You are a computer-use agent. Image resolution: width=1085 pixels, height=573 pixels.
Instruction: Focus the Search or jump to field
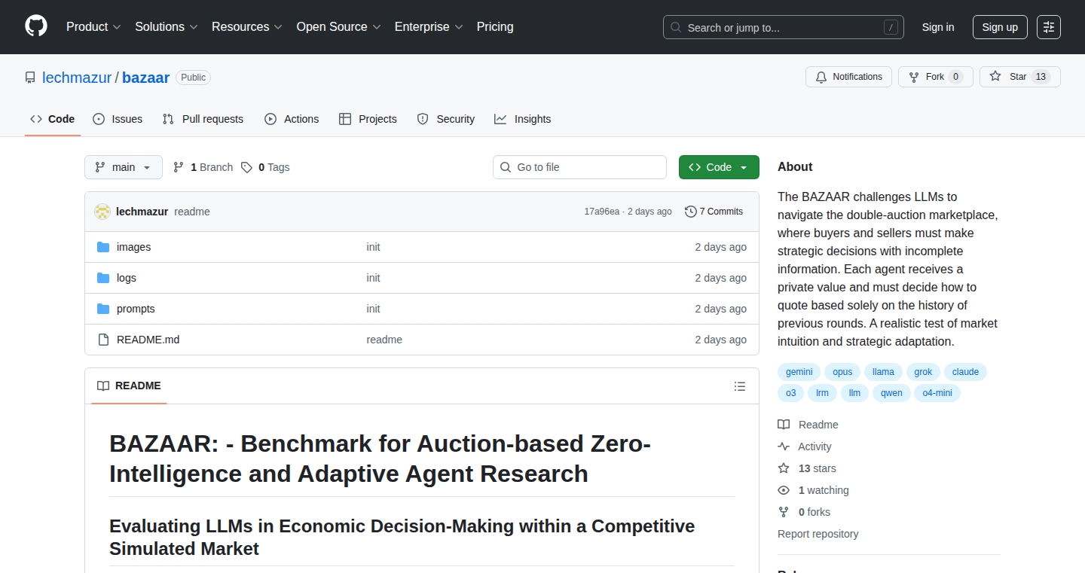[784, 27]
